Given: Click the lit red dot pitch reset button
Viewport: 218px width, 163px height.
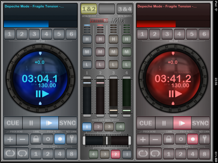Looking at the screenshot, I should (x=193, y=139).
